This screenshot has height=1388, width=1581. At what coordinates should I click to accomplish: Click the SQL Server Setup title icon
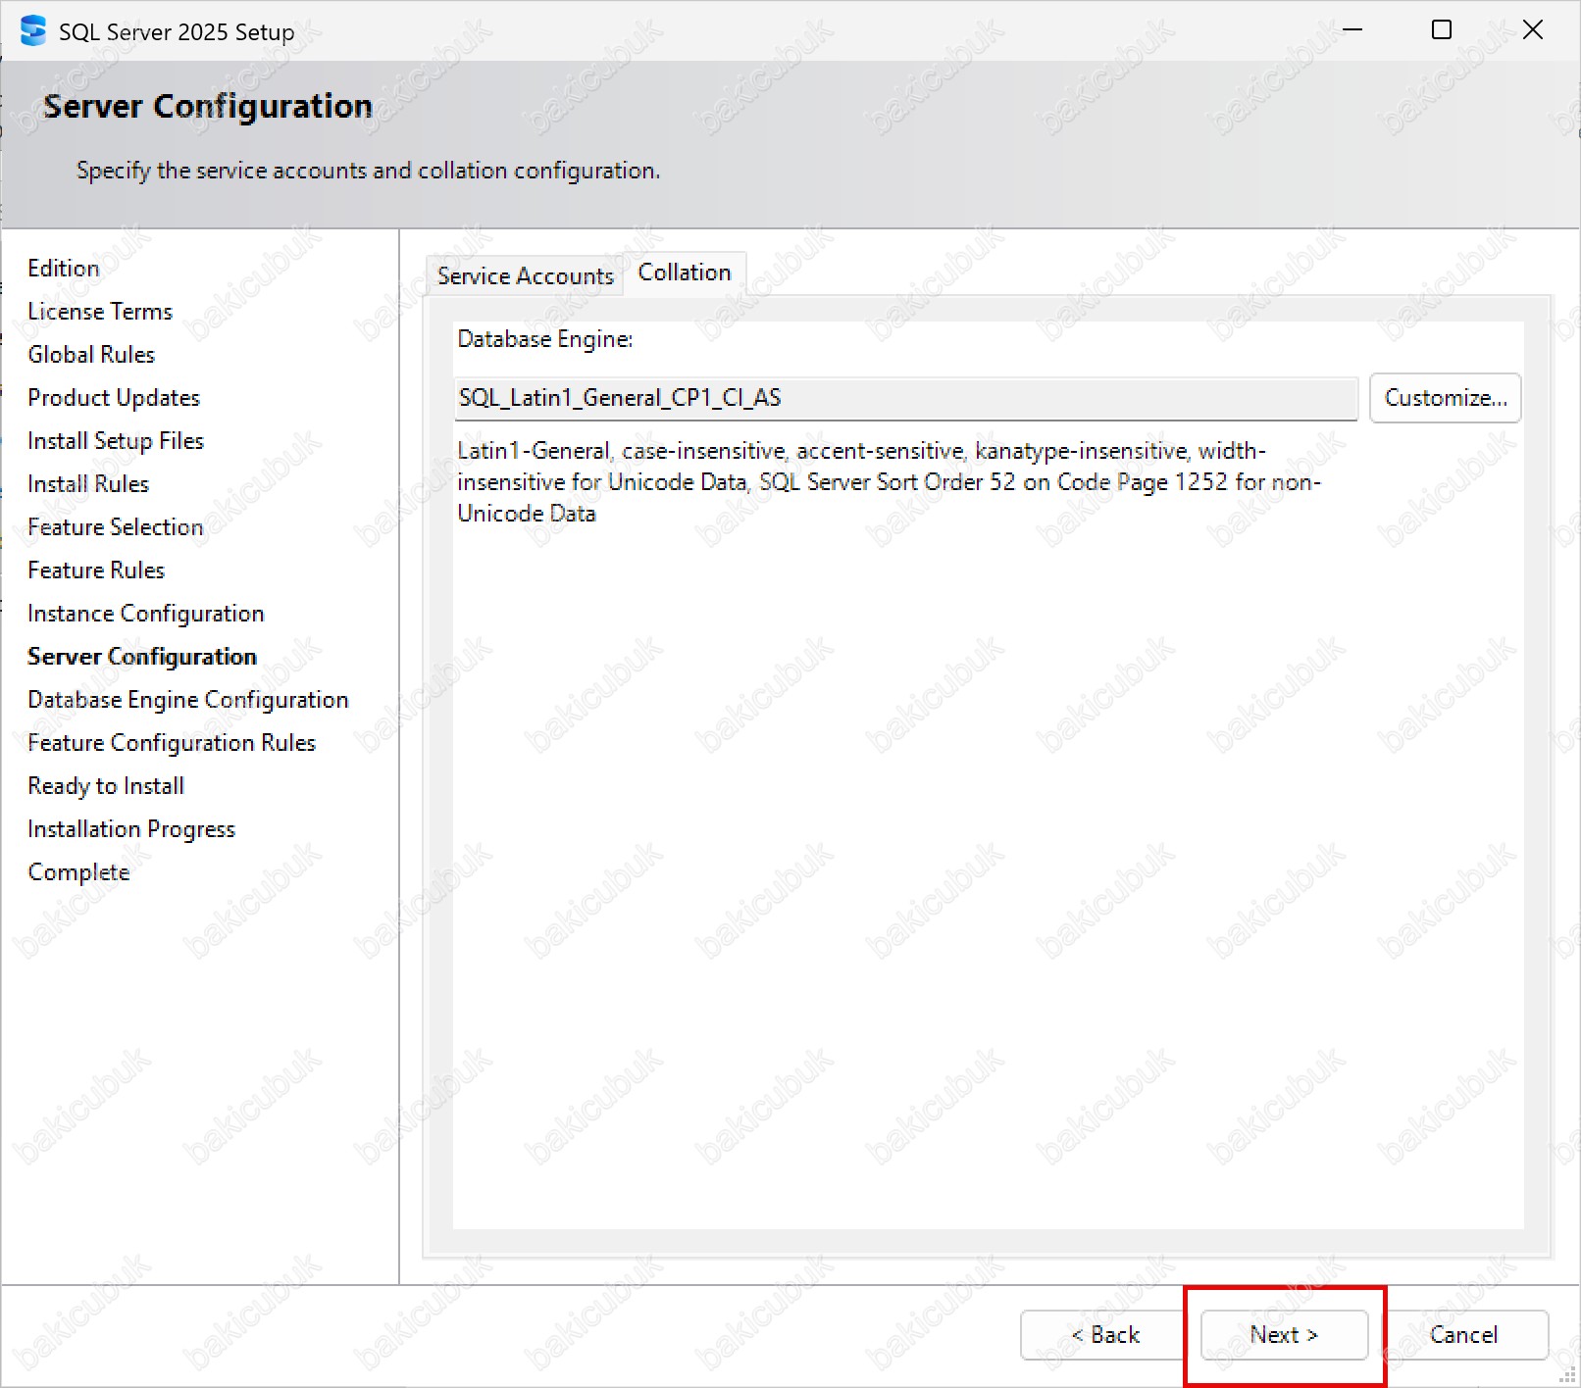[x=32, y=31]
